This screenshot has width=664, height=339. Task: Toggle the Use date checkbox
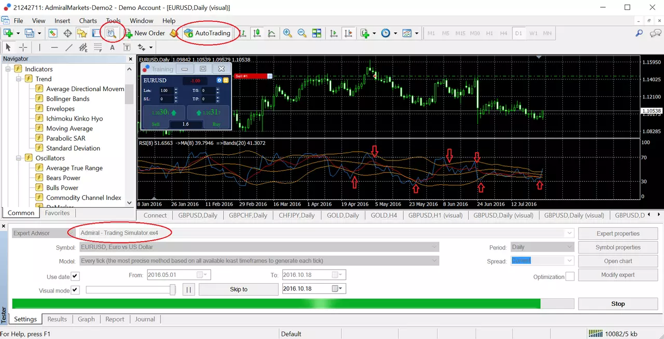(x=75, y=276)
